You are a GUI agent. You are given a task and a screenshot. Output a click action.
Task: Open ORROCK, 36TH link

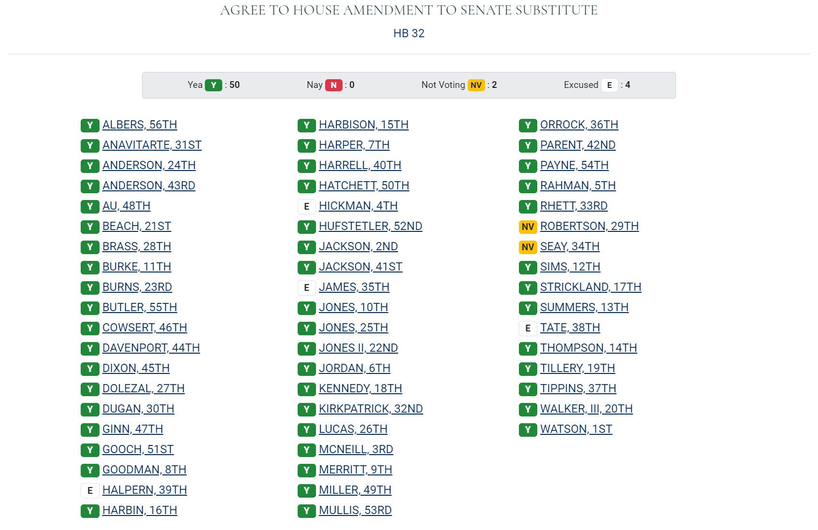tap(579, 125)
